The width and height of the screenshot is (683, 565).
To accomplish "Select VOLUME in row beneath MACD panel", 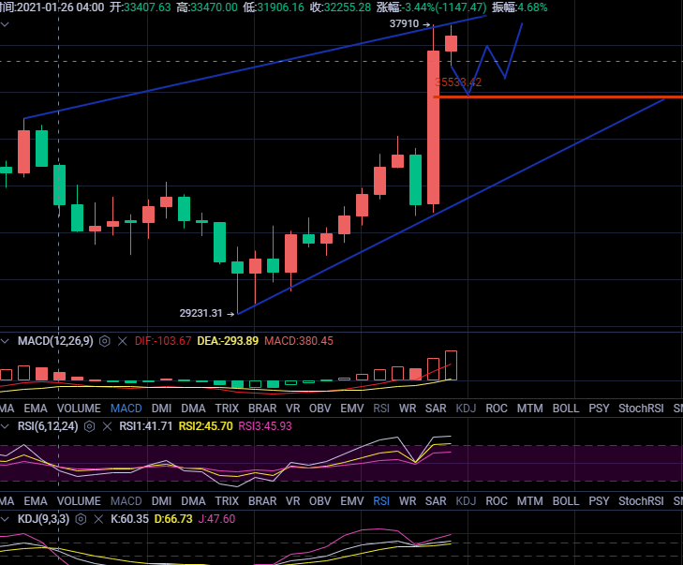I will click(79, 409).
